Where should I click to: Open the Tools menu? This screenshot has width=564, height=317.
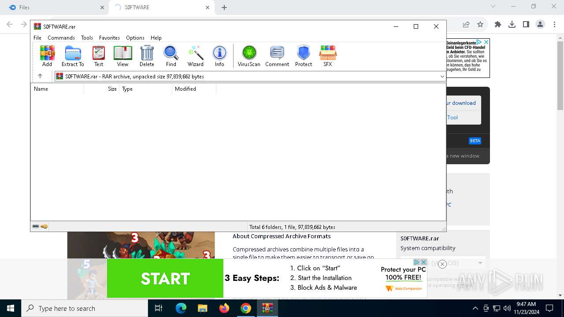[x=87, y=38]
